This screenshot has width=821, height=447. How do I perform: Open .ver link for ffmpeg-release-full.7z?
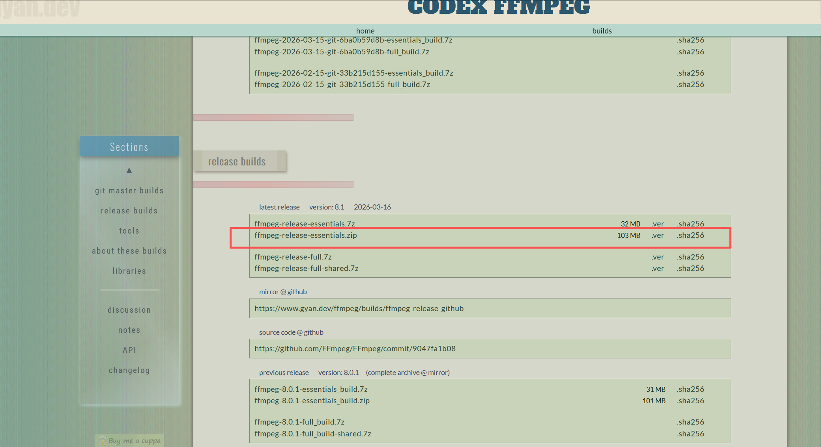click(x=657, y=257)
